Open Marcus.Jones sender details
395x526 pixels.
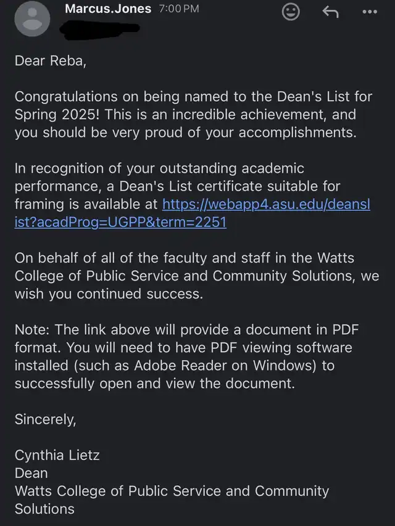(x=108, y=9)
